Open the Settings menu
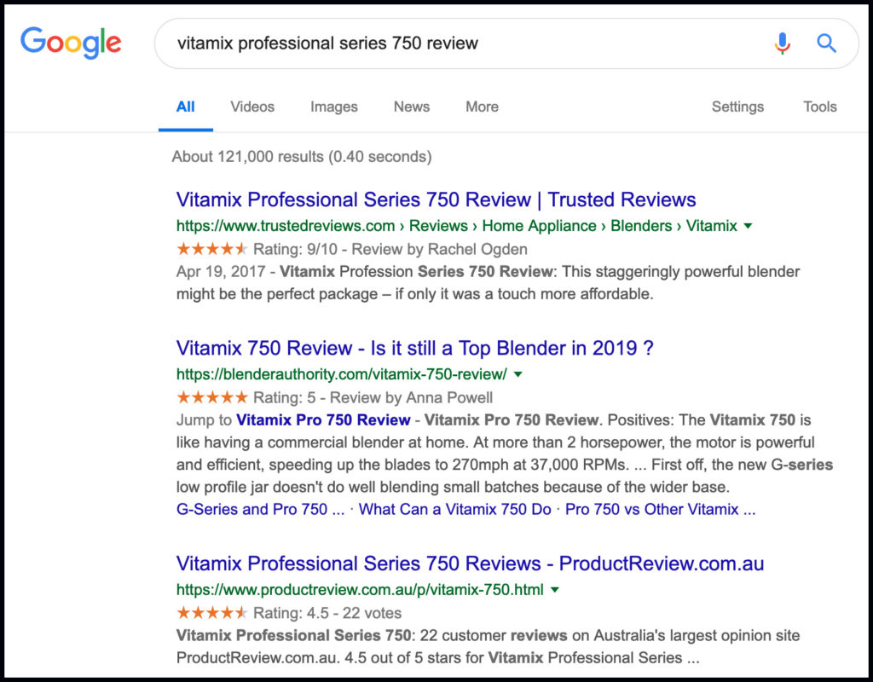The width and height of the screenshot is (873, 682). (x=737, y=107)
